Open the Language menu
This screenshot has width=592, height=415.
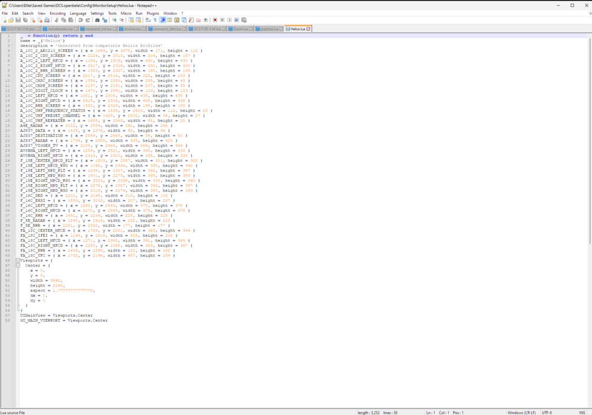click(78, 13)
